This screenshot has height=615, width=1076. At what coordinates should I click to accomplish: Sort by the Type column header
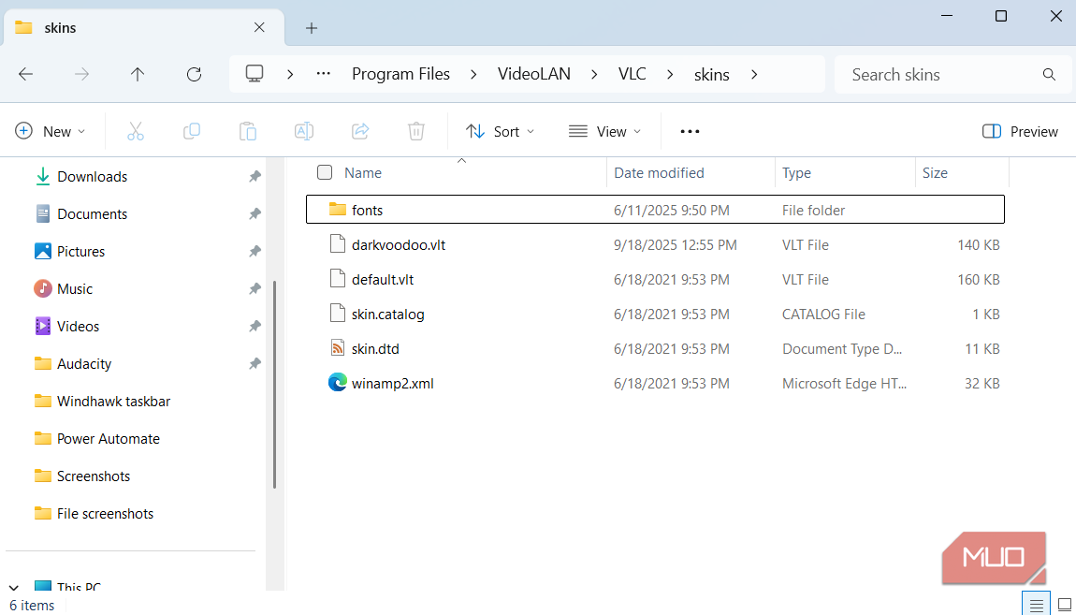[796, 173]
